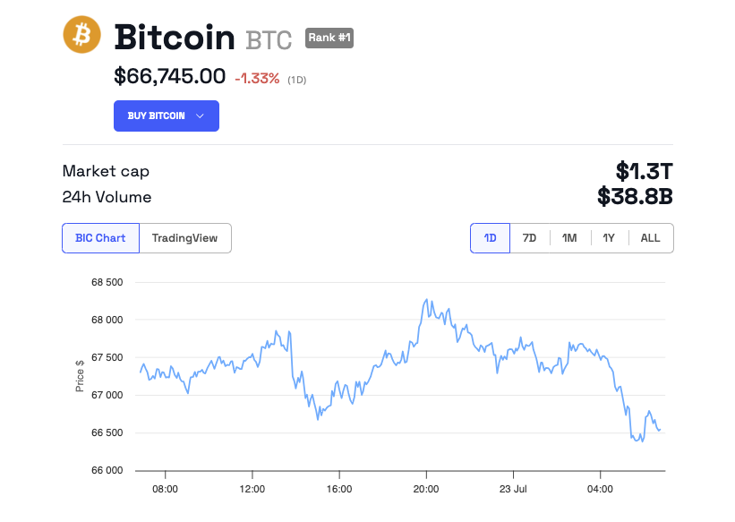Select the ALL time range

tap(651, 238)
